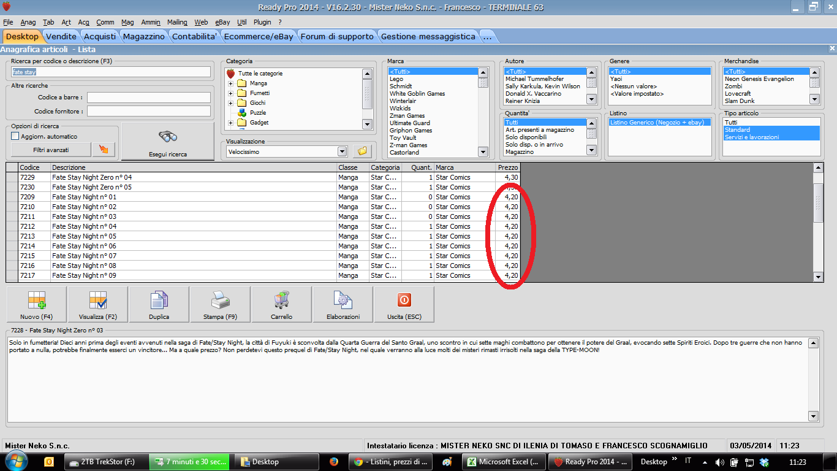Expand the taskbar Desktop toolbar chevron
Viewport: 837px width, 471px height.
coord(675,459)
